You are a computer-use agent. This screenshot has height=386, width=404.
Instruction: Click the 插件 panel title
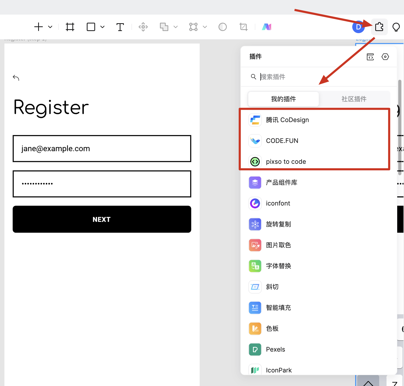[256, 57]
